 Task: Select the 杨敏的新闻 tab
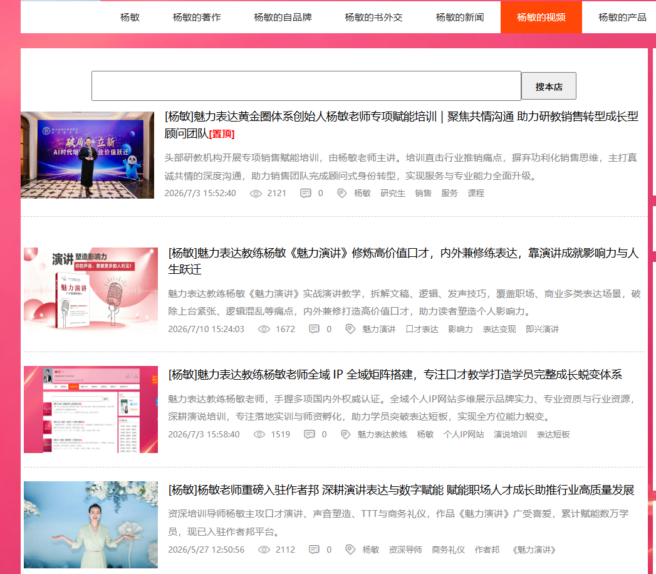pyautogui.click(x=460, y=17)
